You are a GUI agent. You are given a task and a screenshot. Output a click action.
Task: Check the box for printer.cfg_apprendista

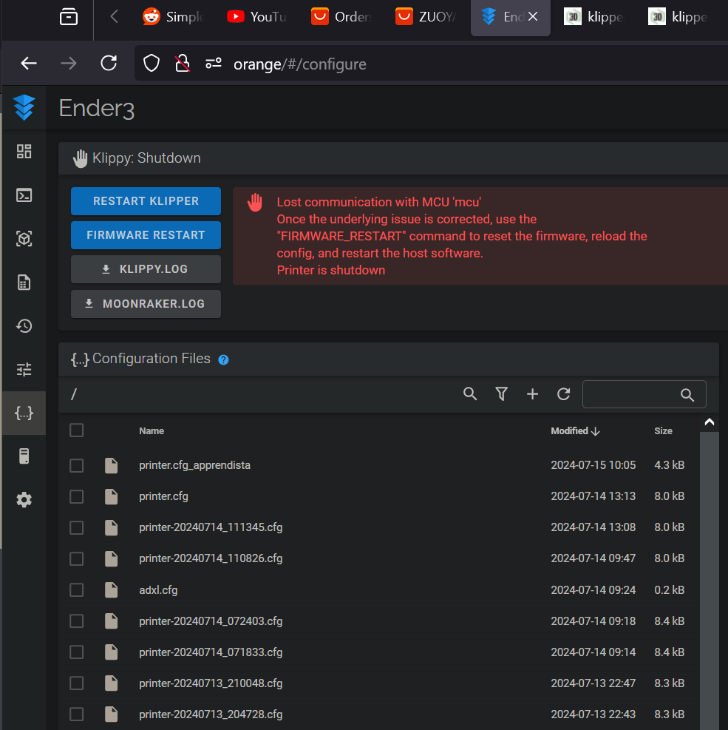click(76, 465)
